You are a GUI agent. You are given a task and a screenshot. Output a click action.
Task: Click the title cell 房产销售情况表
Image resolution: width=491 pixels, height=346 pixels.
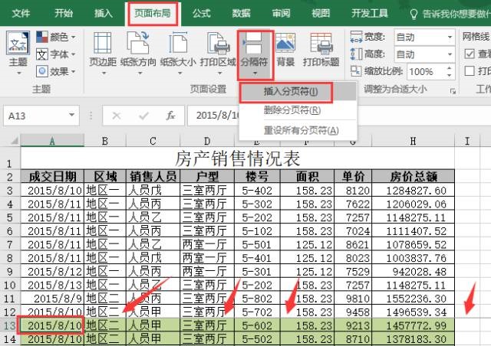pyautogui.click(x=237, y=158)
